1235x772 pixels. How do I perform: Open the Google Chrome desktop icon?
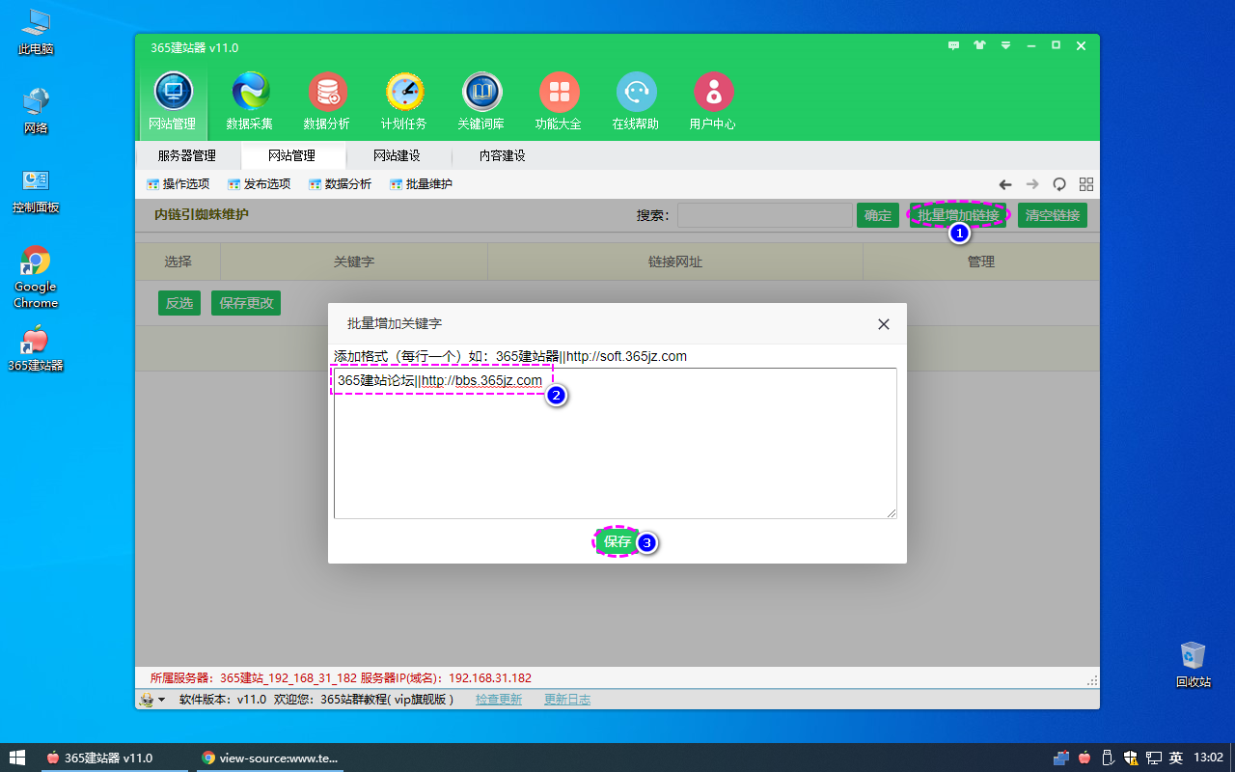click(x=36, y=277)
